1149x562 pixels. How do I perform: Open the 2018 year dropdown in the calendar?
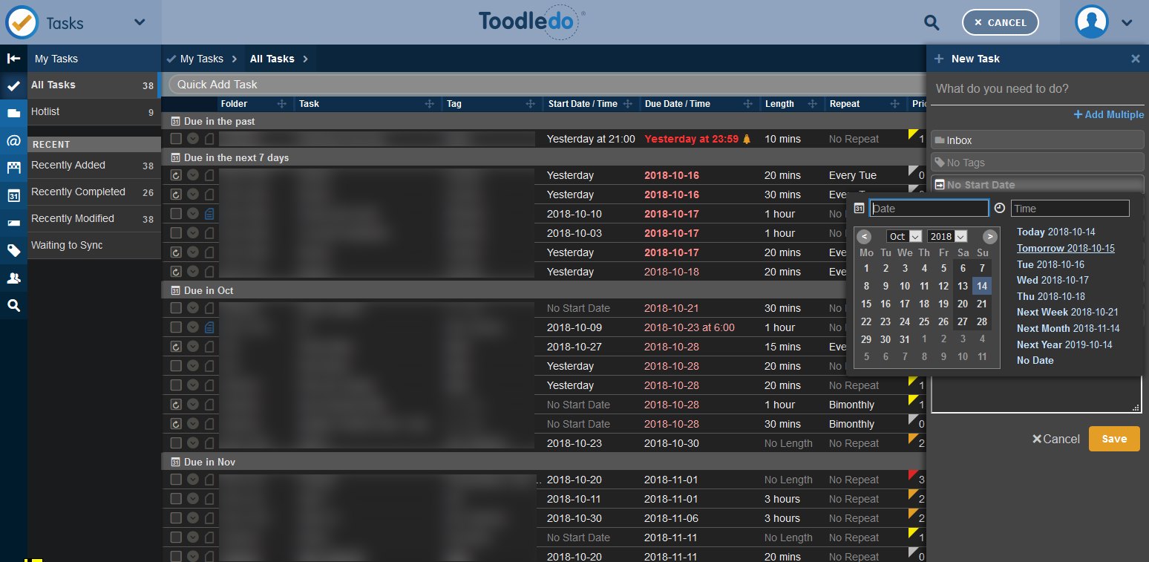947,235
